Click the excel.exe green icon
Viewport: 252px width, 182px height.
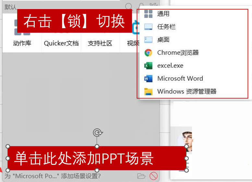tap(148, 66)
